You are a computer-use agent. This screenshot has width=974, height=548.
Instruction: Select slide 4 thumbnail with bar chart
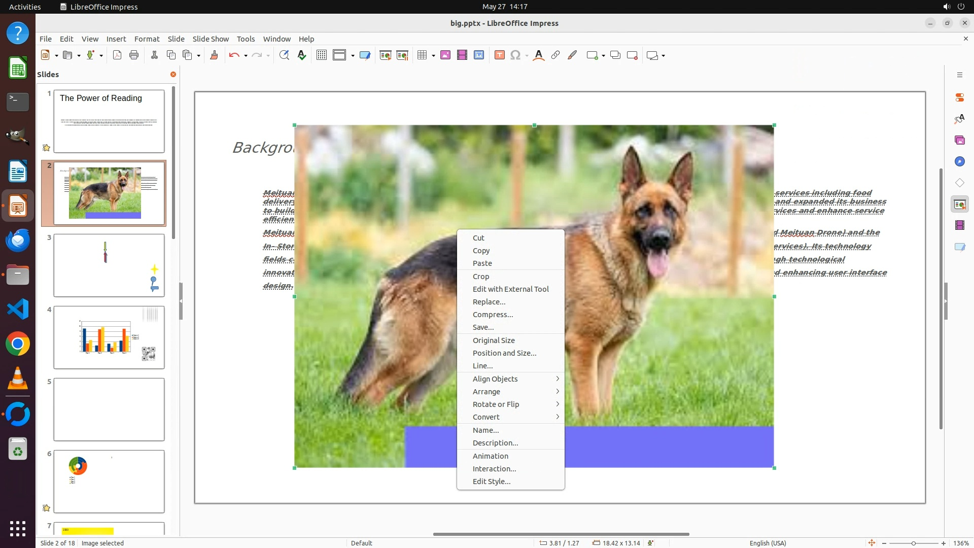pos(109,337)
